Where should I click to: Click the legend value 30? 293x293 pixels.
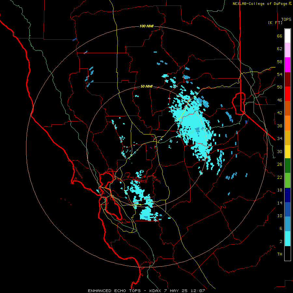pos(280,151)
